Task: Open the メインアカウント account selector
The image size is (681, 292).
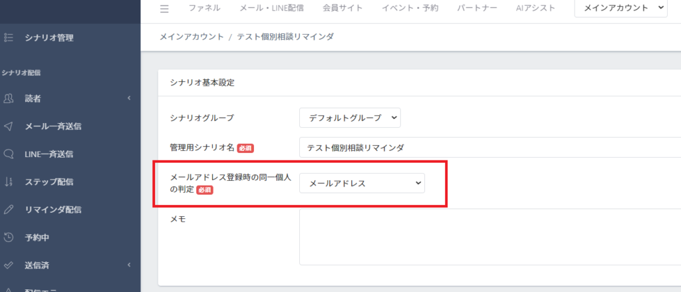Action: [620, 8]
